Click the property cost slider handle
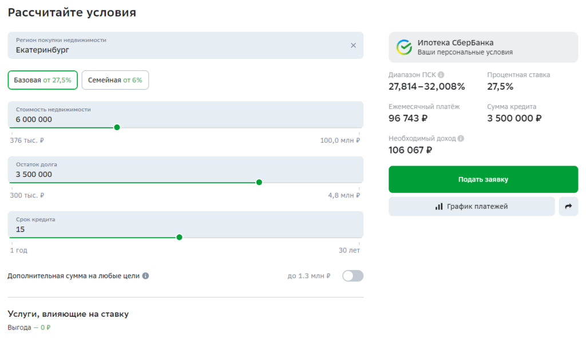586x338 pixels. click(117, 127)
